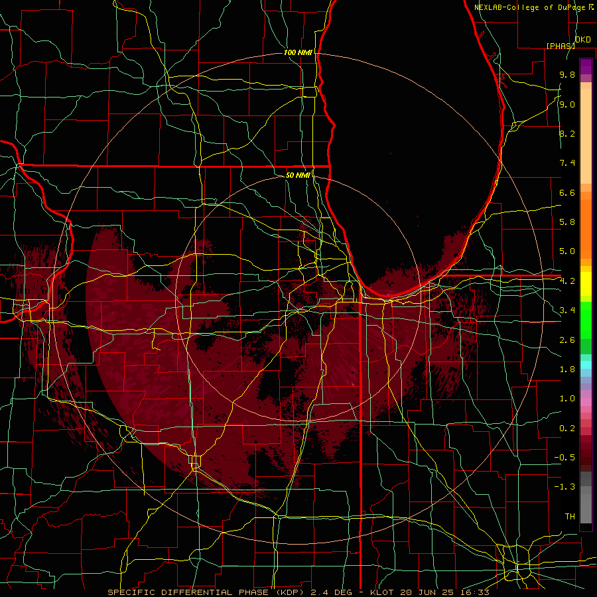The image size is (597, 597).
Task: Click the cyan band of the color bar
Action: 586,365
